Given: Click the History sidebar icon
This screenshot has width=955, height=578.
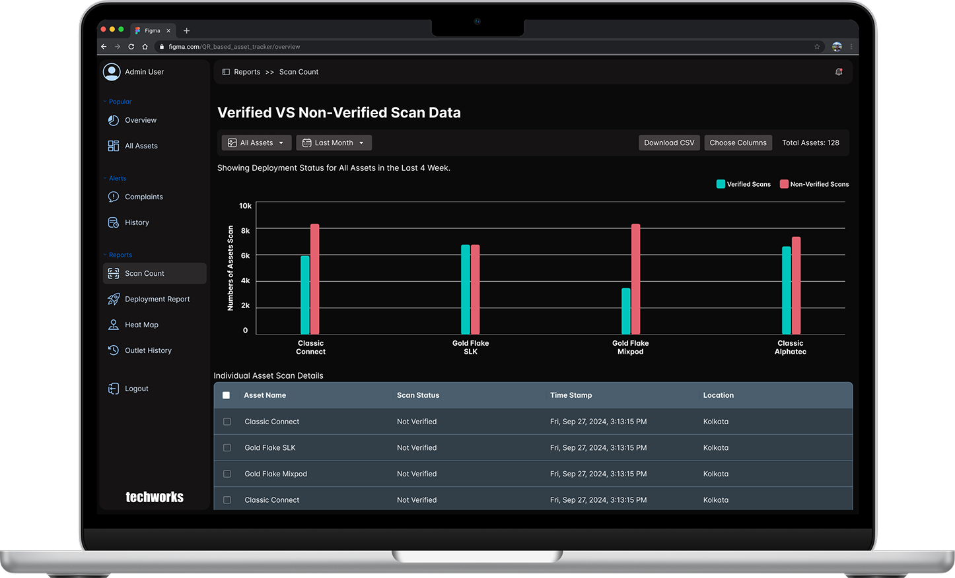Looking at the screenshot, I should click(114, 222).
